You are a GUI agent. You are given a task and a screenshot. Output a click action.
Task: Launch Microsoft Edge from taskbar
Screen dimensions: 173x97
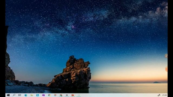click(26, 95)
